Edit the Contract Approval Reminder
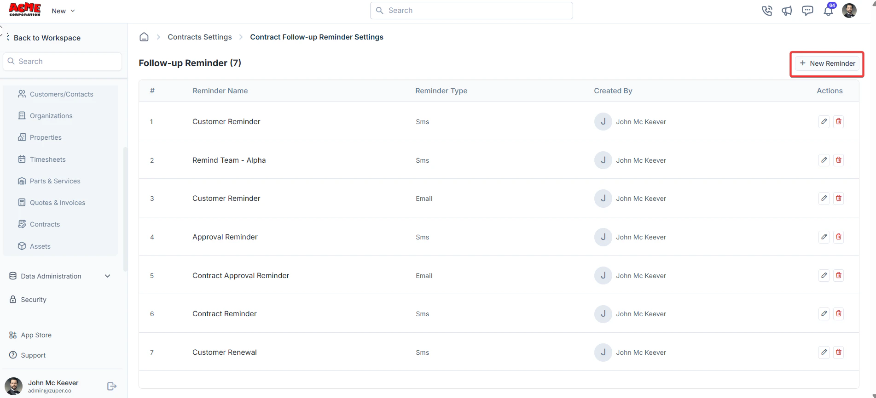Image resolution: width=876 pixels, height=398 pixels. [x=824, y=275]
